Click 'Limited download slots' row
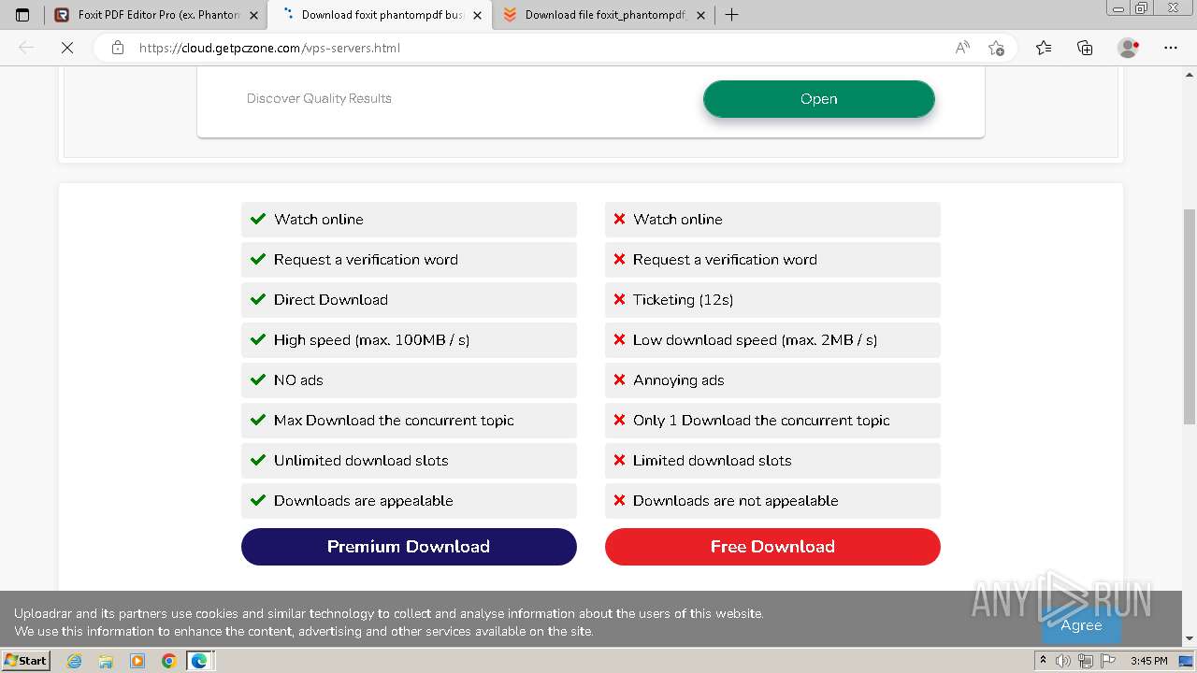This screenshot has height=673, width=1197. coord(772,461)
